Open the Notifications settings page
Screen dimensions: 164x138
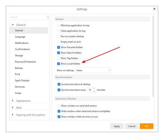pos(21,43)
